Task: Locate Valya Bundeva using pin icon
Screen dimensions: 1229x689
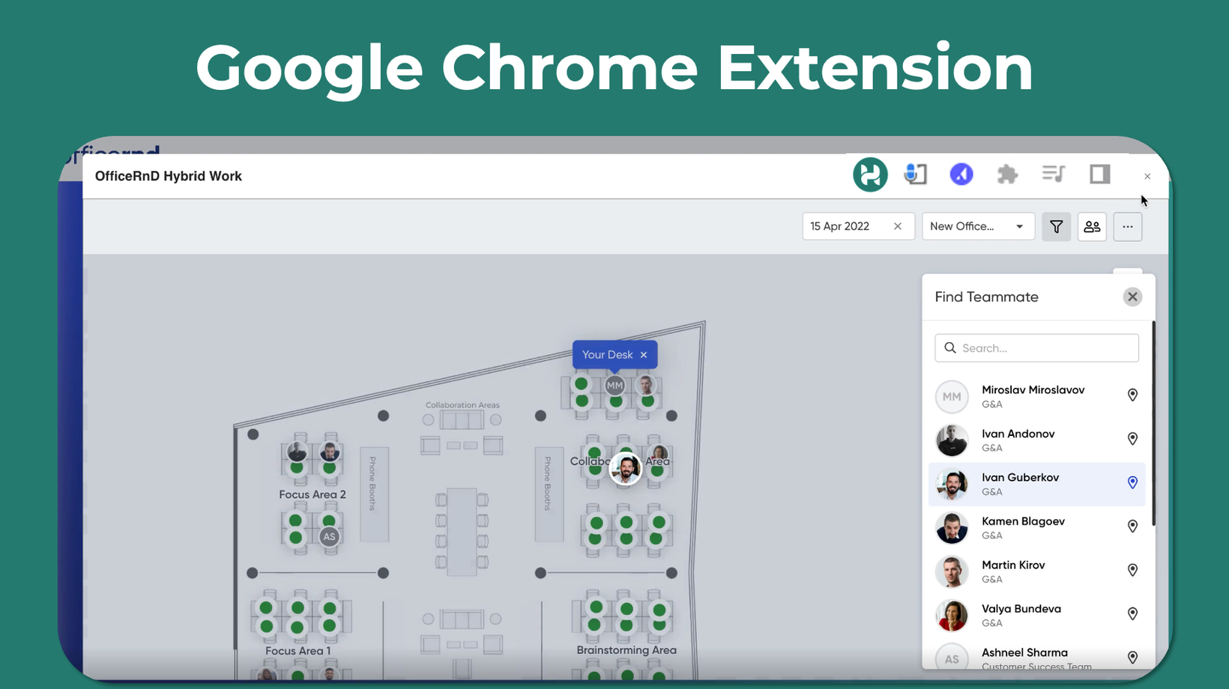Action: click(1132, 614)
